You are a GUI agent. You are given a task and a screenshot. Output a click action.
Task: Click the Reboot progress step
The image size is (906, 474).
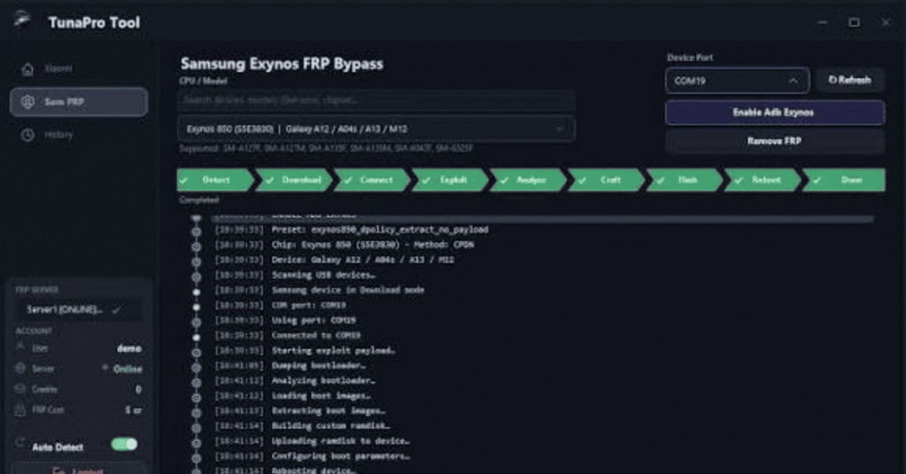[763, 180]
